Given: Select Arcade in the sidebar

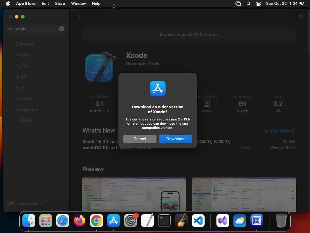Looking at the screenshot, I should click(x=23, y=55).
